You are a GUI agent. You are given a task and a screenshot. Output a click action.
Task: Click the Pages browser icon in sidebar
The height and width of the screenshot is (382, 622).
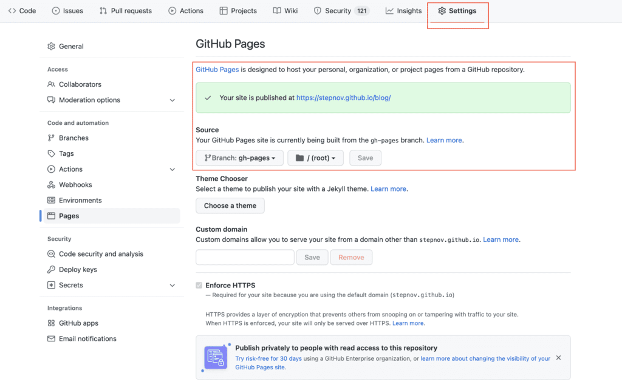[51, 216]
